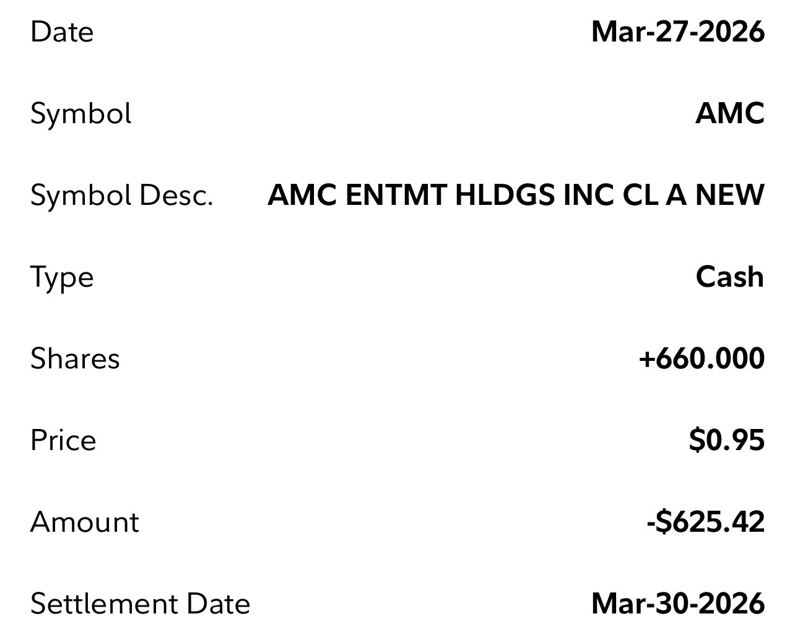
Task: Select the AMC ticker symbol value
Action: point(730,113)
